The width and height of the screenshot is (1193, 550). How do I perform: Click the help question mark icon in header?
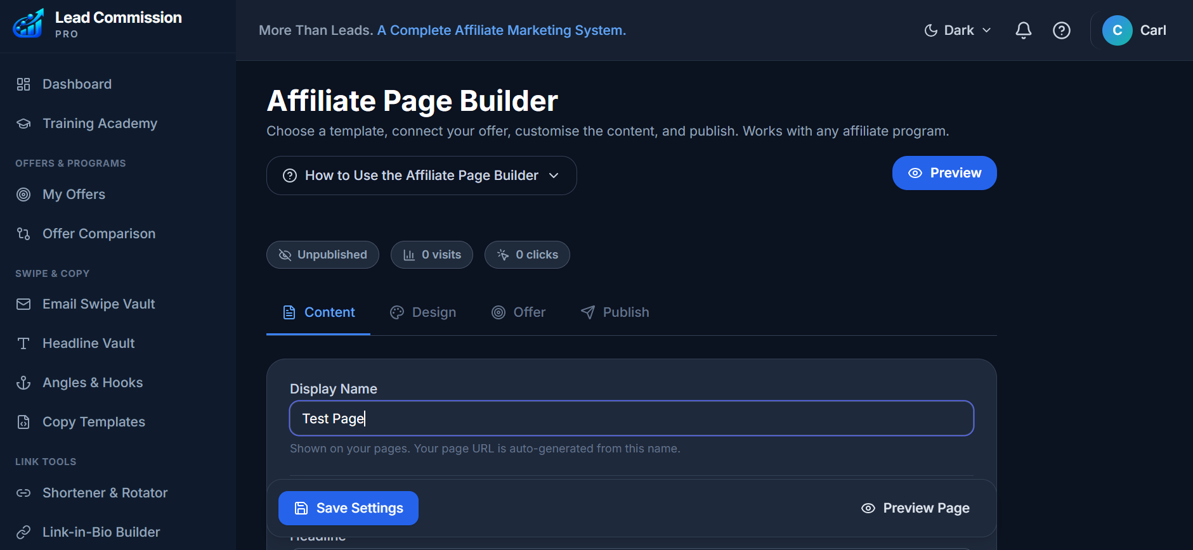coord(1061,30)
